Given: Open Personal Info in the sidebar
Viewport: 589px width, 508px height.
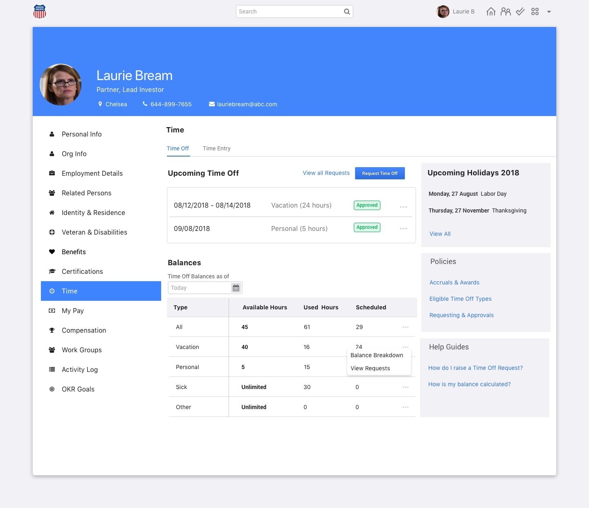Looking at the screenshot, I should coord(101,134).
